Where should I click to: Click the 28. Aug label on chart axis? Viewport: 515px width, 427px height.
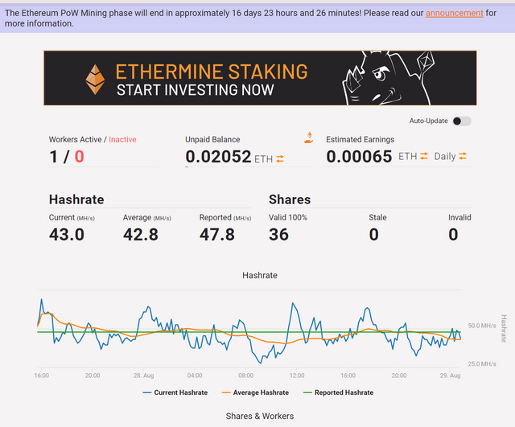click(x=143, y=376)
